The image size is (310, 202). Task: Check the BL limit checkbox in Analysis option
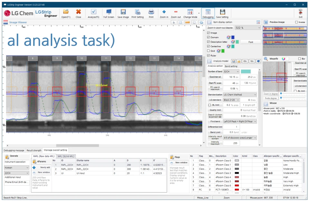coord(209,105)
